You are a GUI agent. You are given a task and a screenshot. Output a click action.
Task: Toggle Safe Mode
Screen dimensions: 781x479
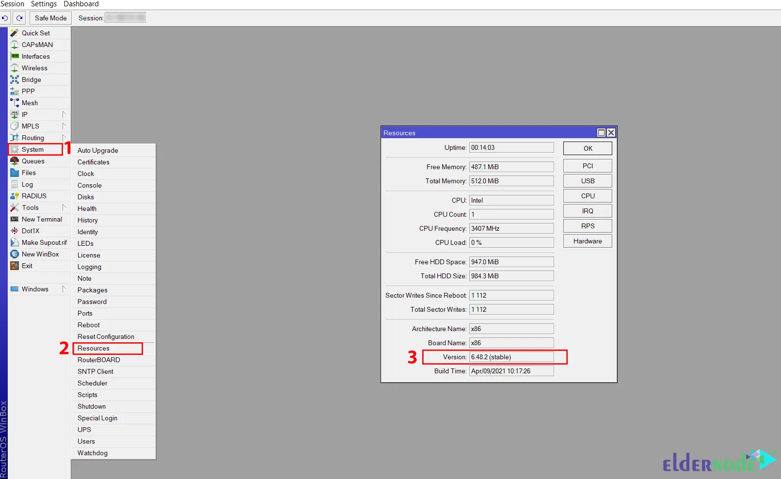(50, 17)
